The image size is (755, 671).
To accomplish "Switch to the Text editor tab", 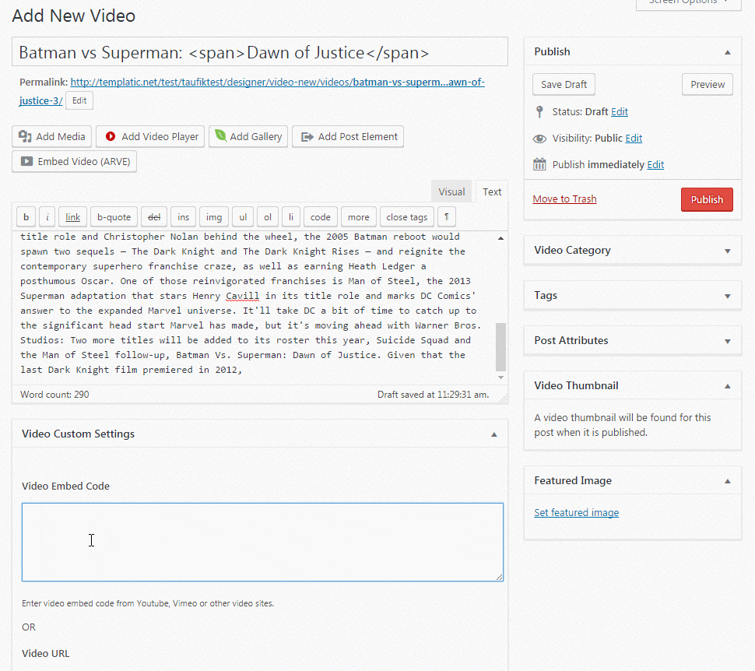I will coord(492,191).
